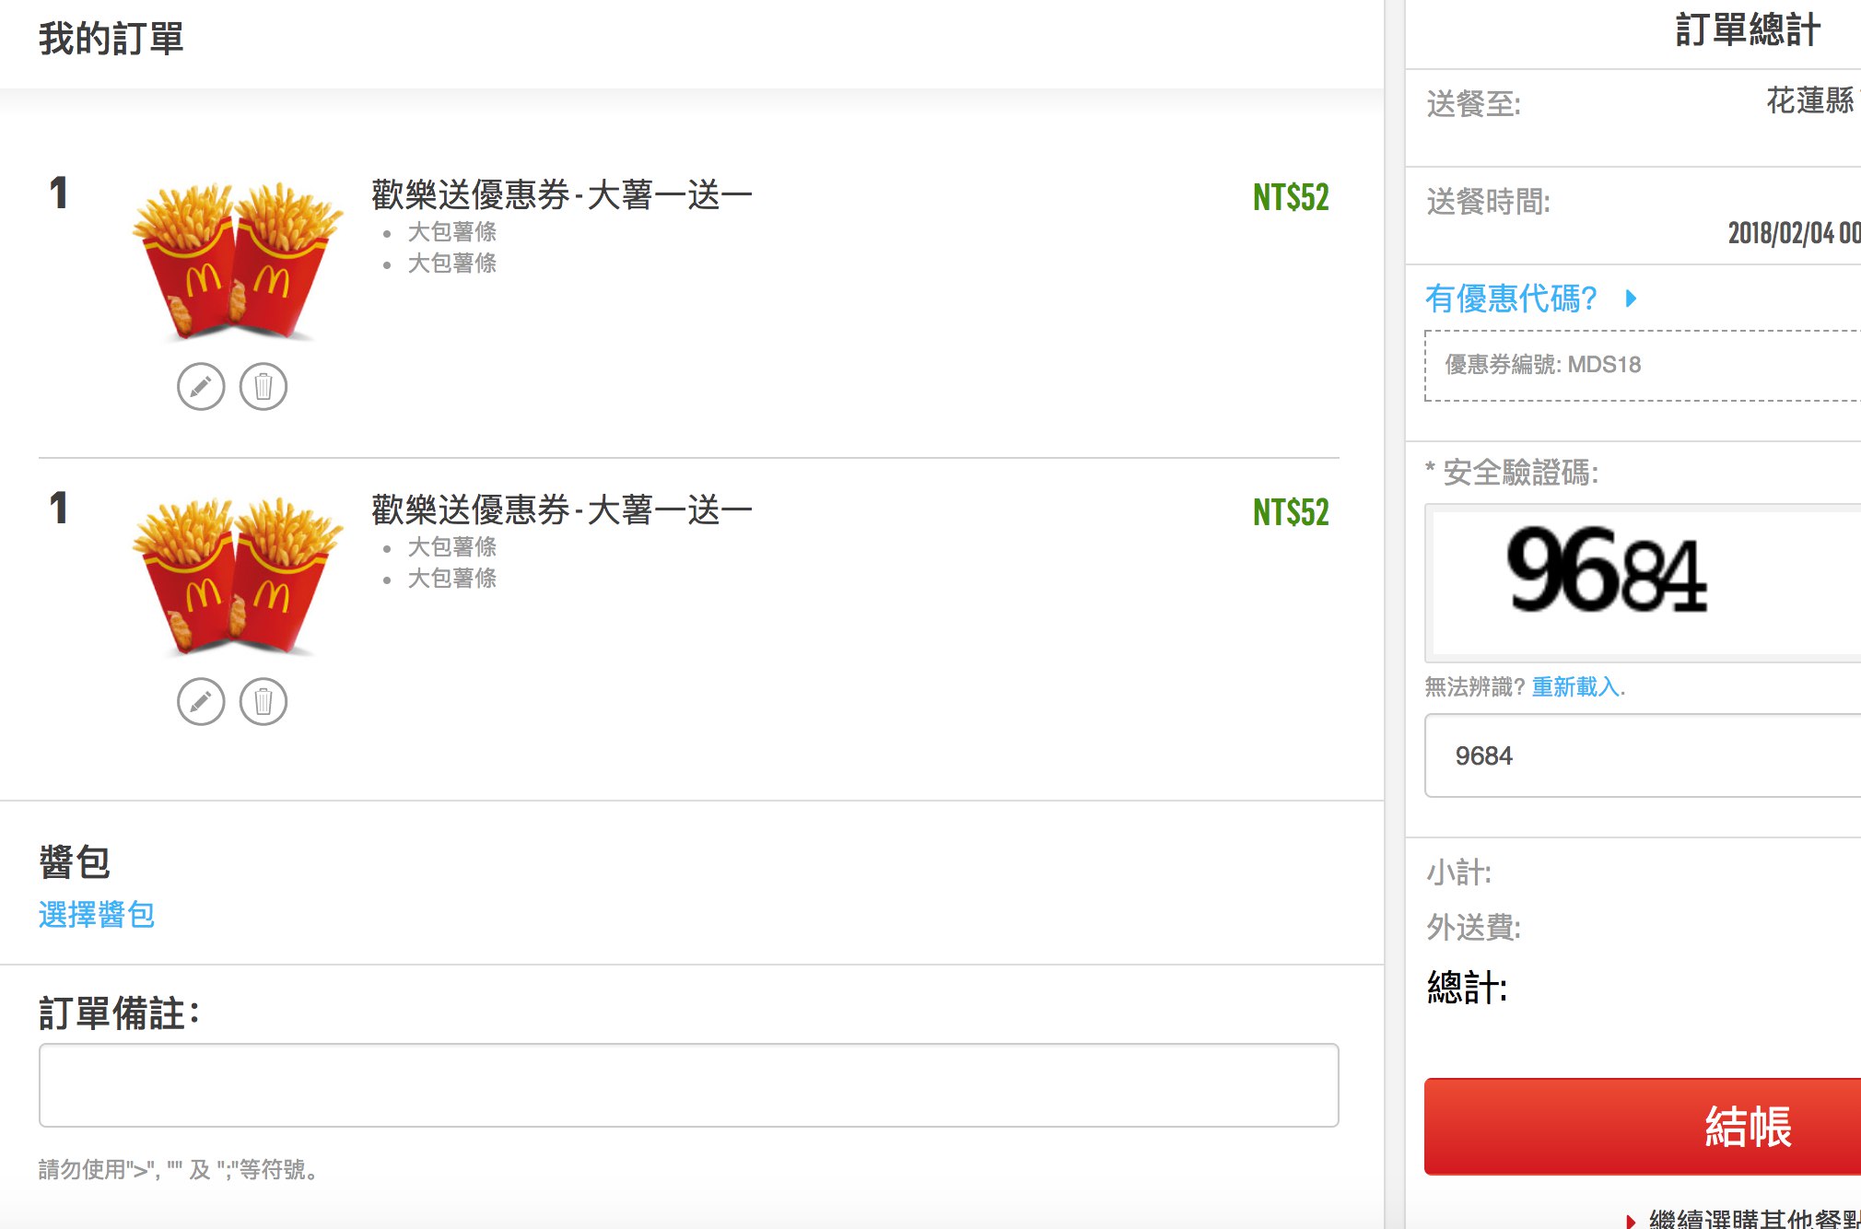Delete the first large fries coupon item
Viewport: 1861px width, 1229px height.
coord(263,387)
